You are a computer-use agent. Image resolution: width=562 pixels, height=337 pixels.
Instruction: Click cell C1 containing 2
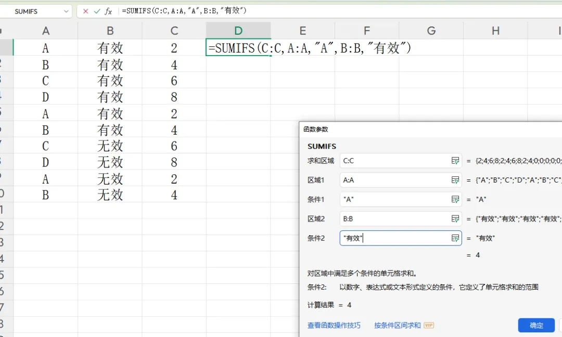click(174, 47)
